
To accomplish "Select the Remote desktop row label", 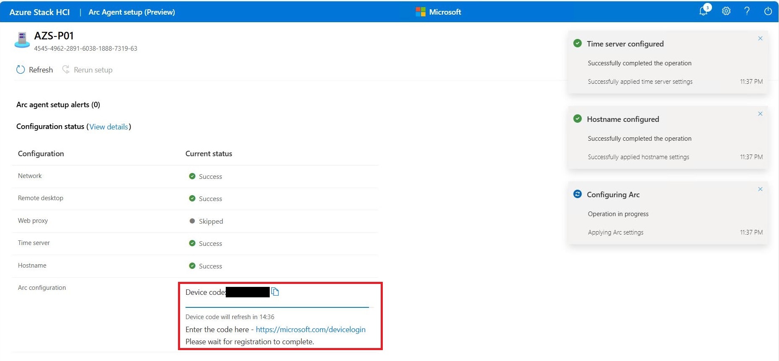I will pos(41,198).
